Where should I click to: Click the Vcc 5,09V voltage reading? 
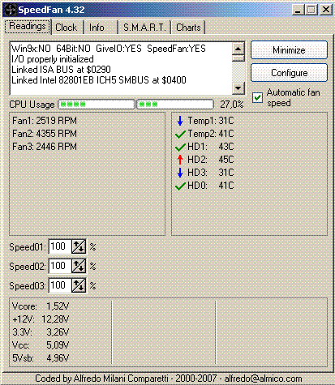tap(41, 345)
